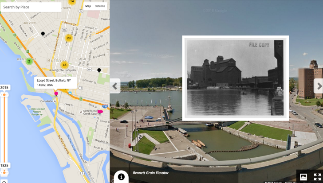Switch to Satellite map view
Viewport: 323px width, 183px height.
pyautogui.click(x=100, y=6)
